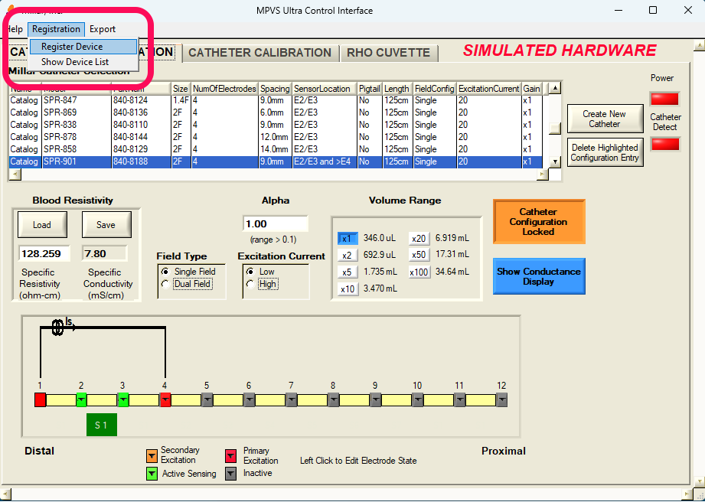Select the x5 volume range
This screenshot has height=502, width=705.
pos(348,272)
